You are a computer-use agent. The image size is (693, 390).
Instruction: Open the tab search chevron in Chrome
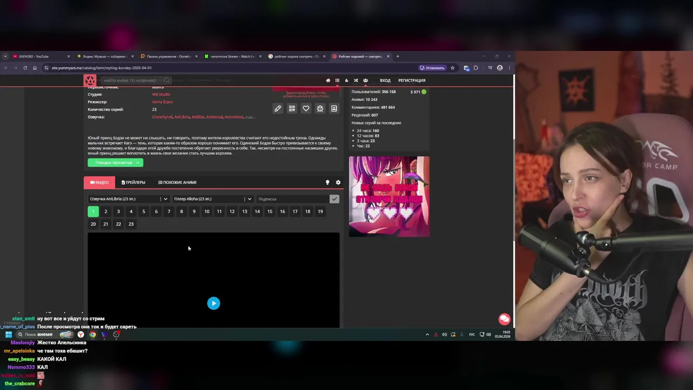(x=5, y=56)
